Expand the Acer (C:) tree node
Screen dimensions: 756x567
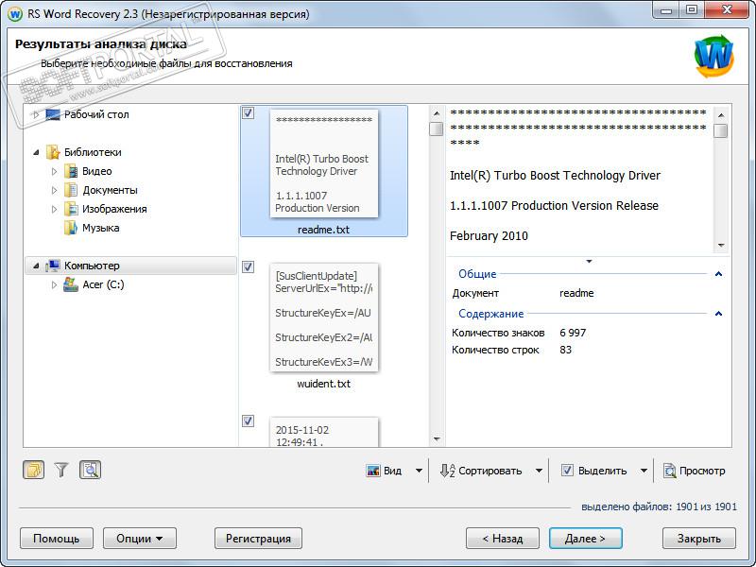(x=54, y=284)
